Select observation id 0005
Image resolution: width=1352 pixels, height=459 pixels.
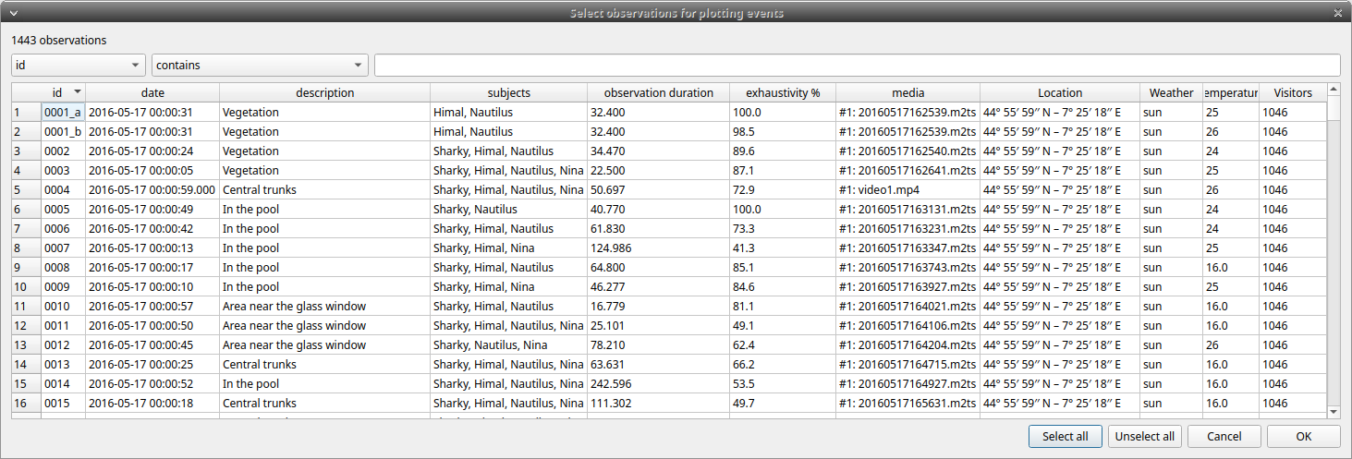pos(63,209)
